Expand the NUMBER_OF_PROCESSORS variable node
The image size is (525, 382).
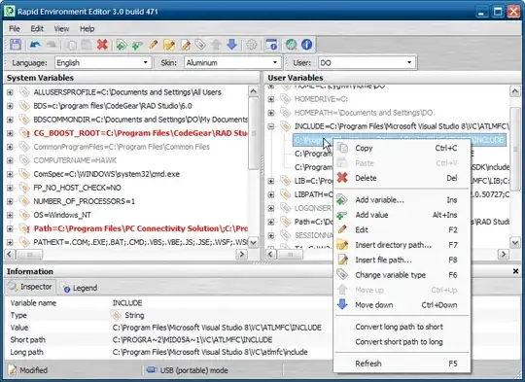coord(10,201)
